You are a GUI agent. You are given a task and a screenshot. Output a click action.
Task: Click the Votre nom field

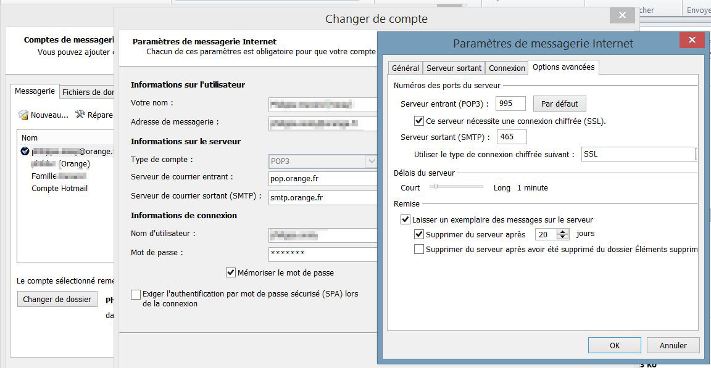point(323,105)
